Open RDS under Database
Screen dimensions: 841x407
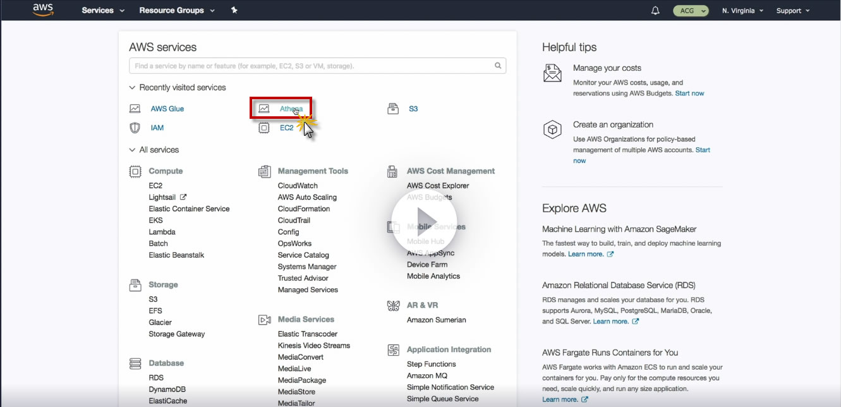click(156, 378)
